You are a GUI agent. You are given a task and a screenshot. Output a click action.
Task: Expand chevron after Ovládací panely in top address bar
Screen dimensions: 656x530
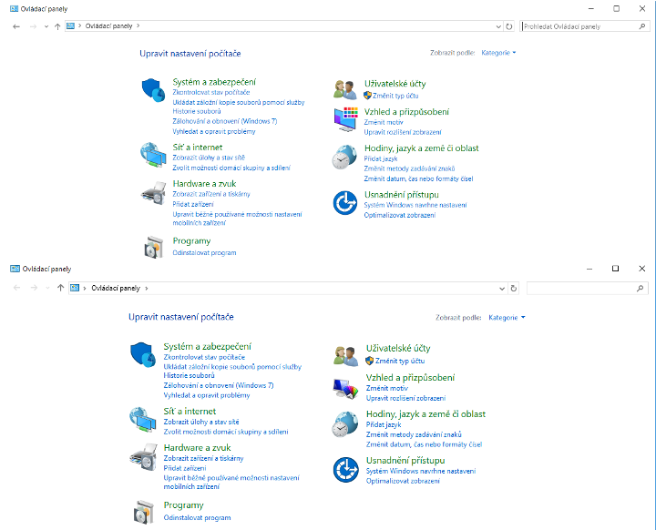[x=138, y=25]
